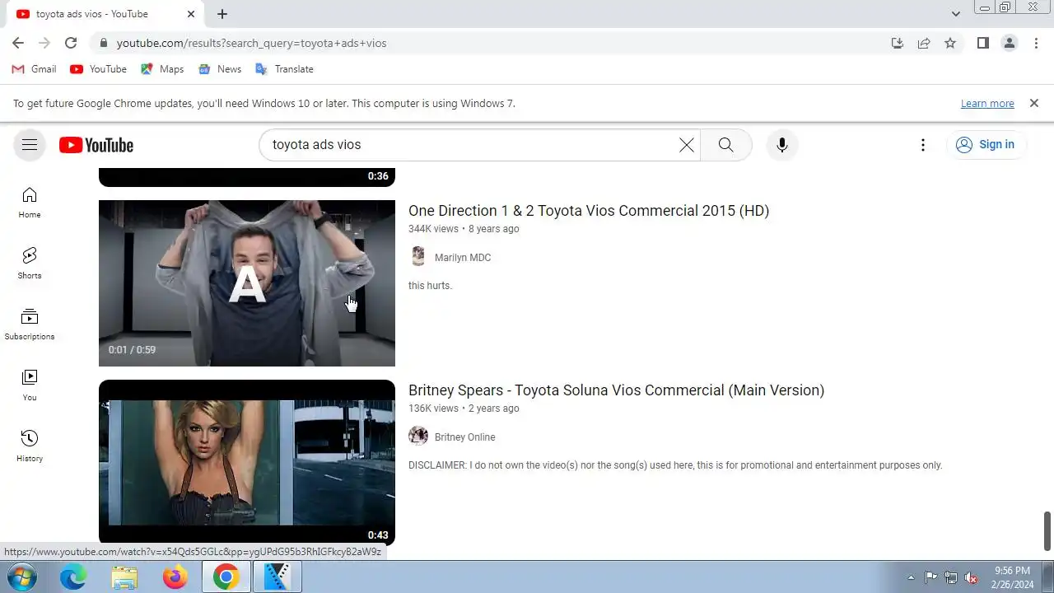Play the One Direction Toyota Vios thumbnail
Viewport: 1054px width, 593px height.
pos(247,283)
